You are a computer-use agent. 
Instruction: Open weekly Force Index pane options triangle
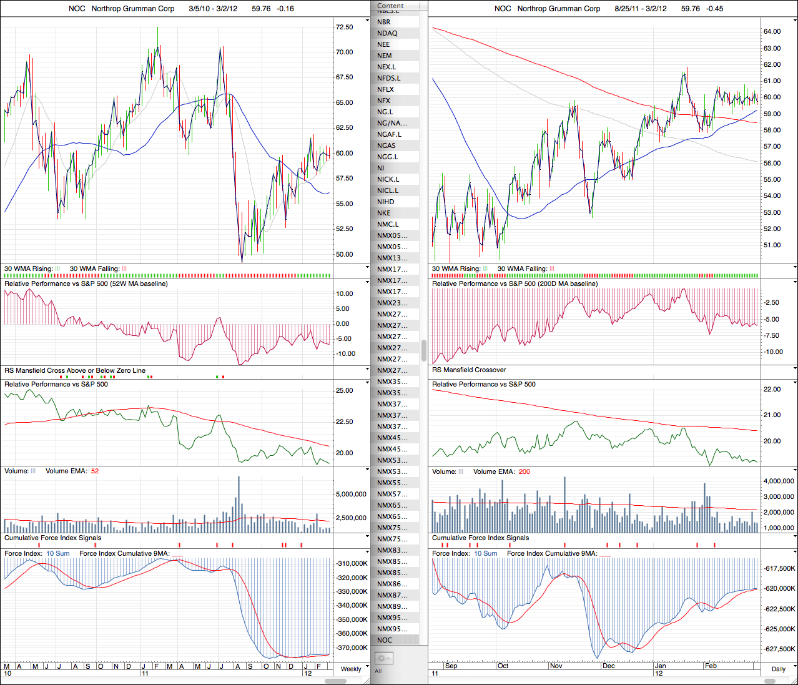coord(368,553)
